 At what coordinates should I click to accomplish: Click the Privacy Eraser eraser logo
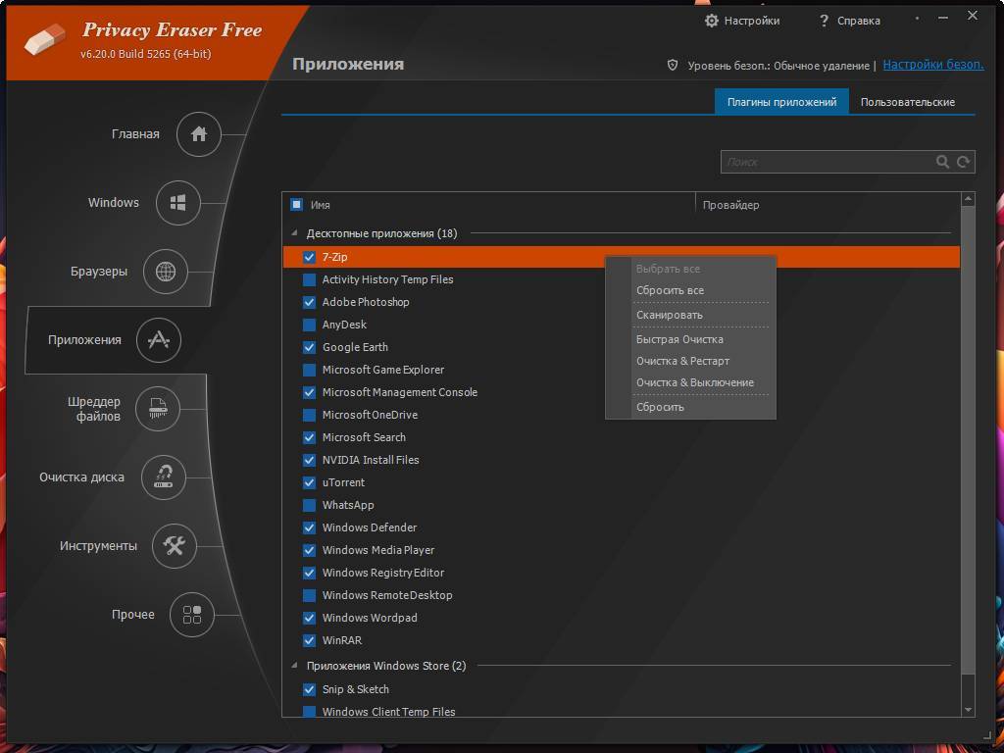(x=45, y=39)
